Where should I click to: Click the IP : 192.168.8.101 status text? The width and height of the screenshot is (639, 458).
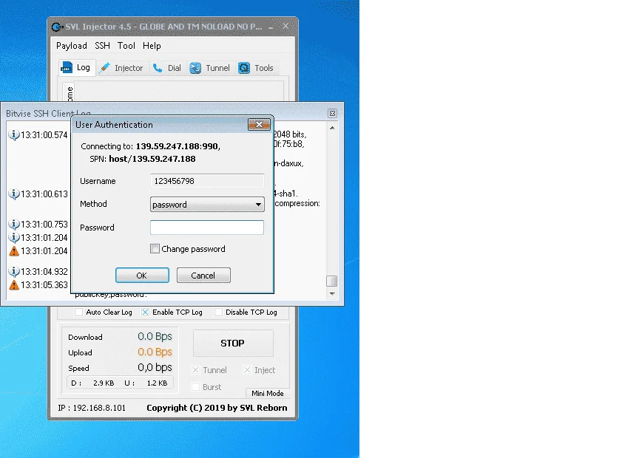pos(92,408)
